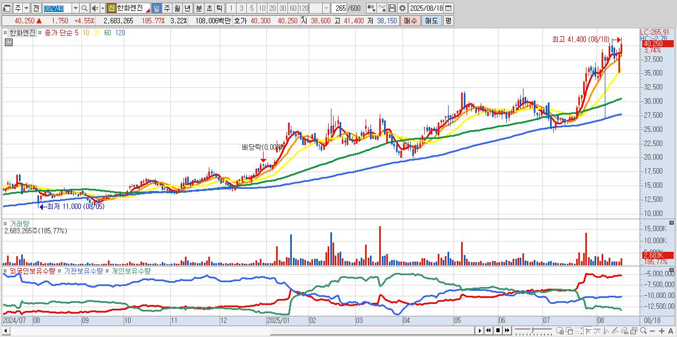Click the 외국인보유수량 legend label
Viewport: 677px width, 337px height.
point(33,270)
